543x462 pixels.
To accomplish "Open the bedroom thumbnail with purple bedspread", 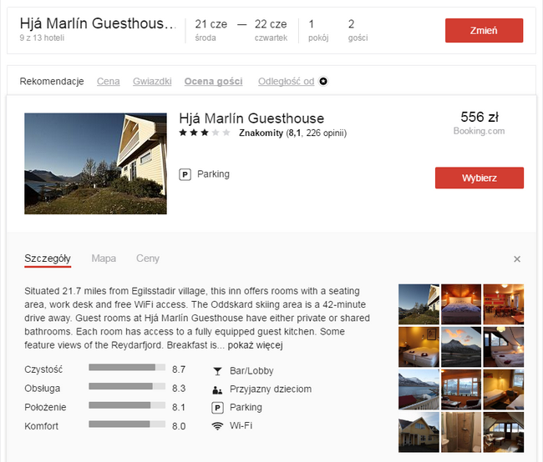I will [x=461, y=304].
